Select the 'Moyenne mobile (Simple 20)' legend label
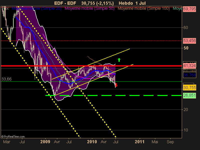This screenshot has width=200, height=150. point(36,8)
